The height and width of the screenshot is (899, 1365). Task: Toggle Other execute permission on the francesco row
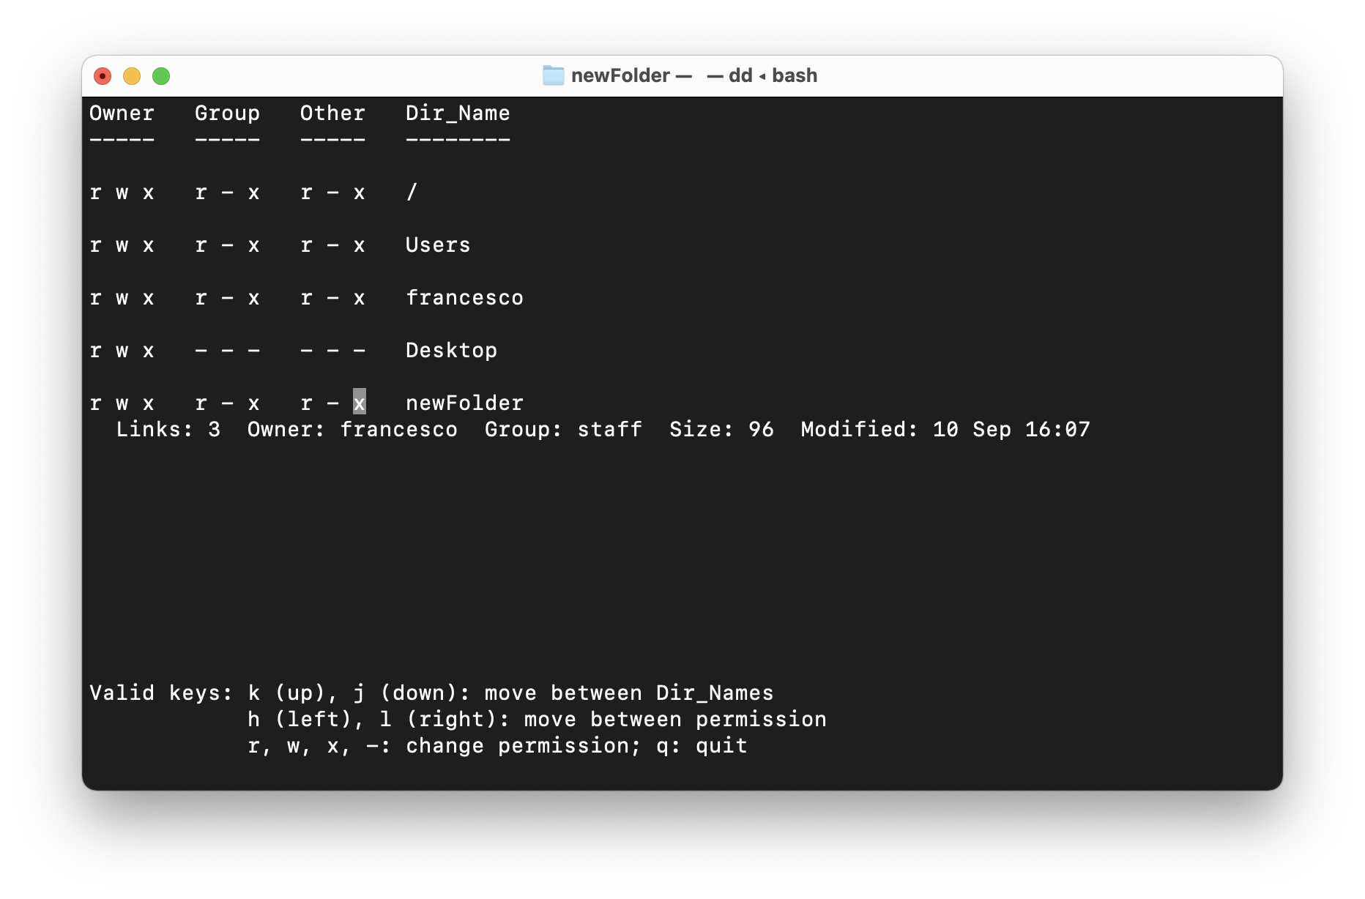tap(360, 298)
